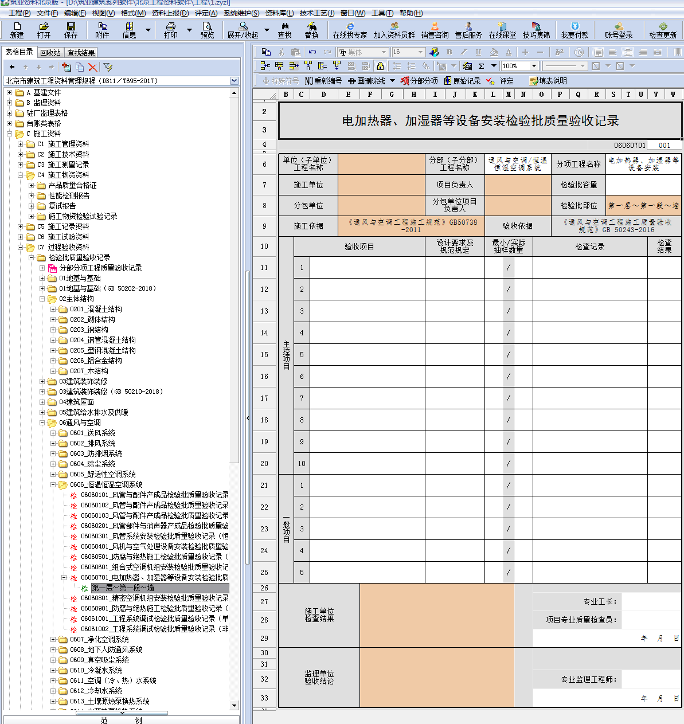684x724 pixels.
Task: Click the fill color bucket icon
Action: (494, 52)
